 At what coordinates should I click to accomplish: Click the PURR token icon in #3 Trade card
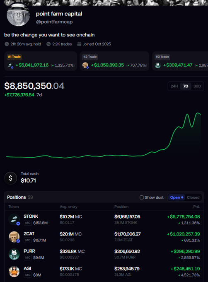tap(158, 65)
